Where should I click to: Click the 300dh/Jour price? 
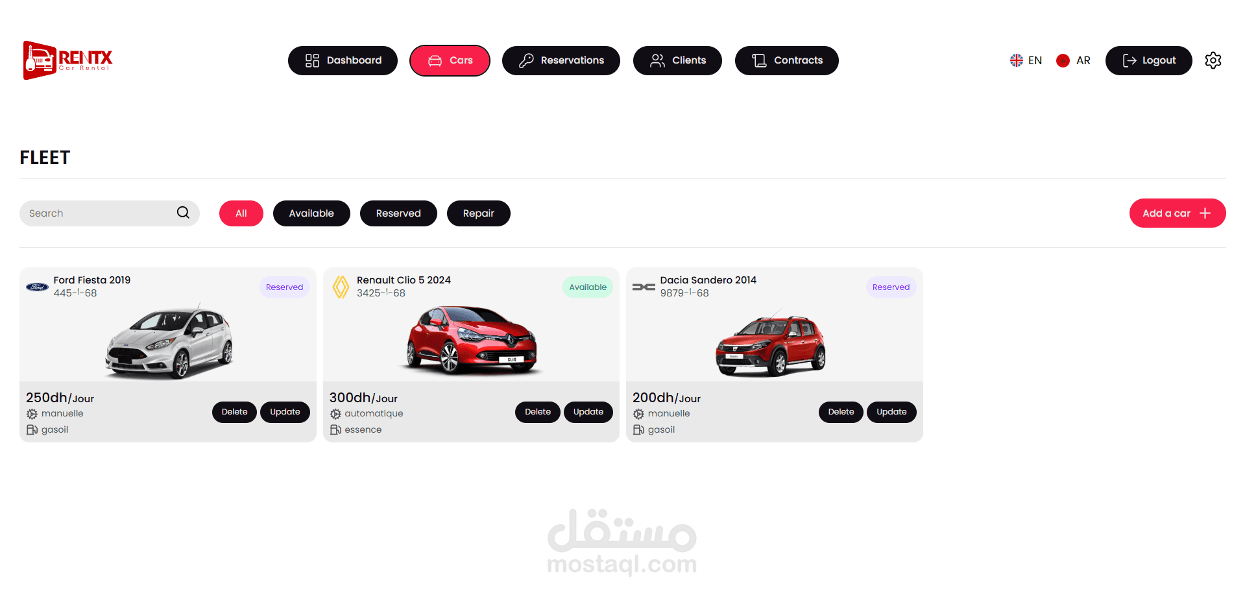(x=363, y=398)
